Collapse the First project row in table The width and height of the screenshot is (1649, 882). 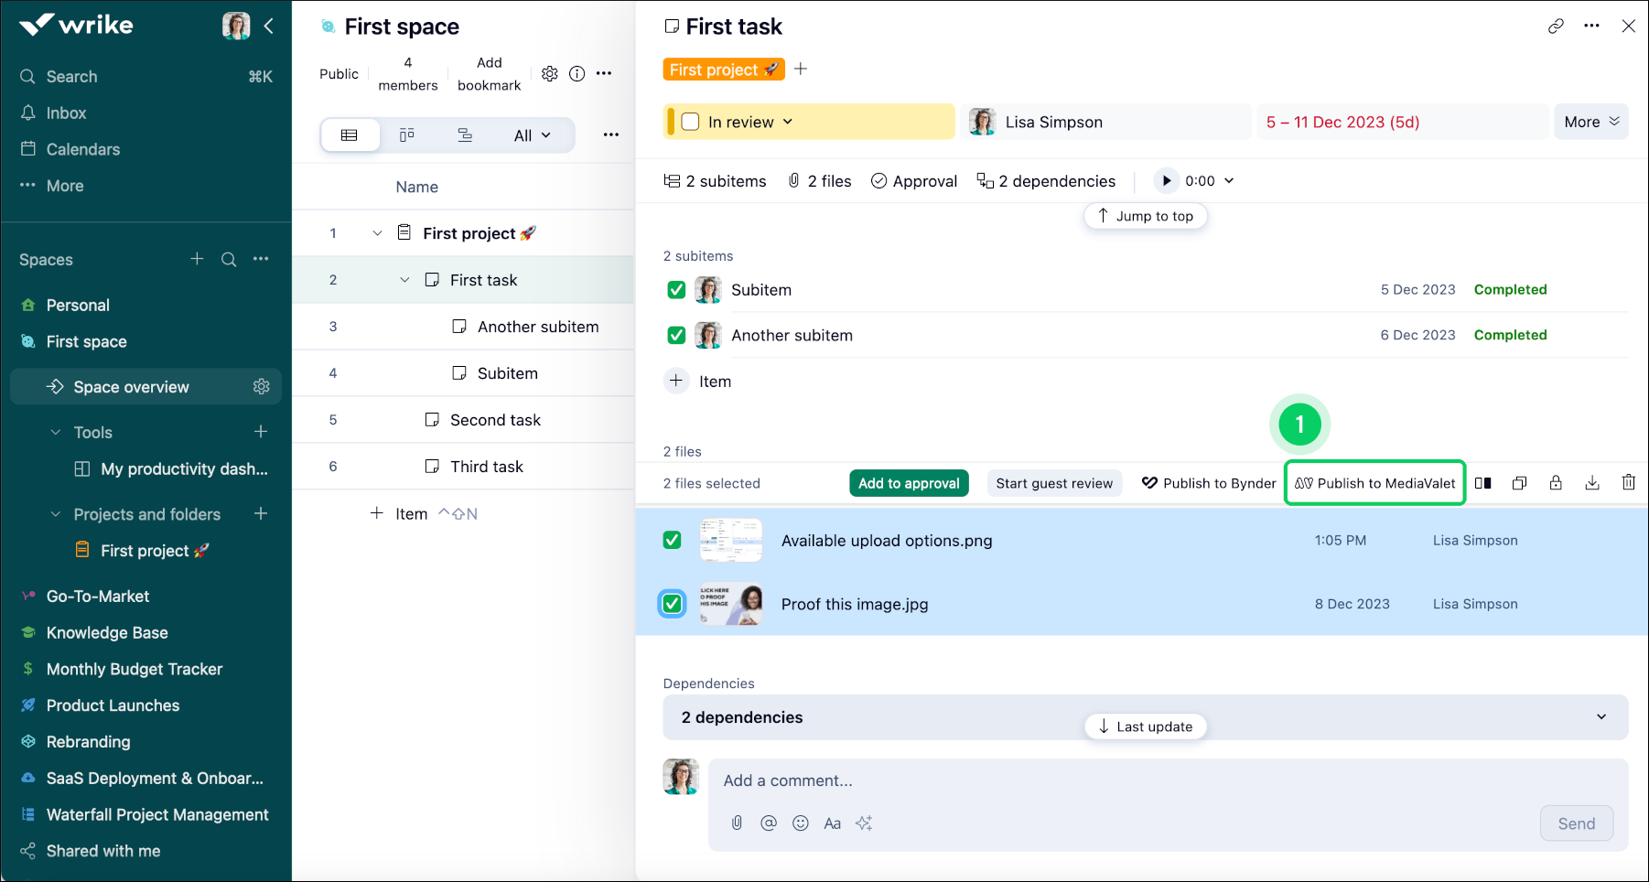coord(377,234)
